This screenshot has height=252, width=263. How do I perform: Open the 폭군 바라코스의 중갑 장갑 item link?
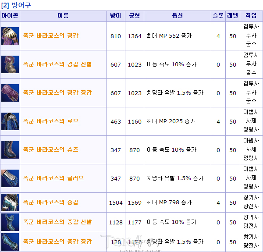[57, 242]
